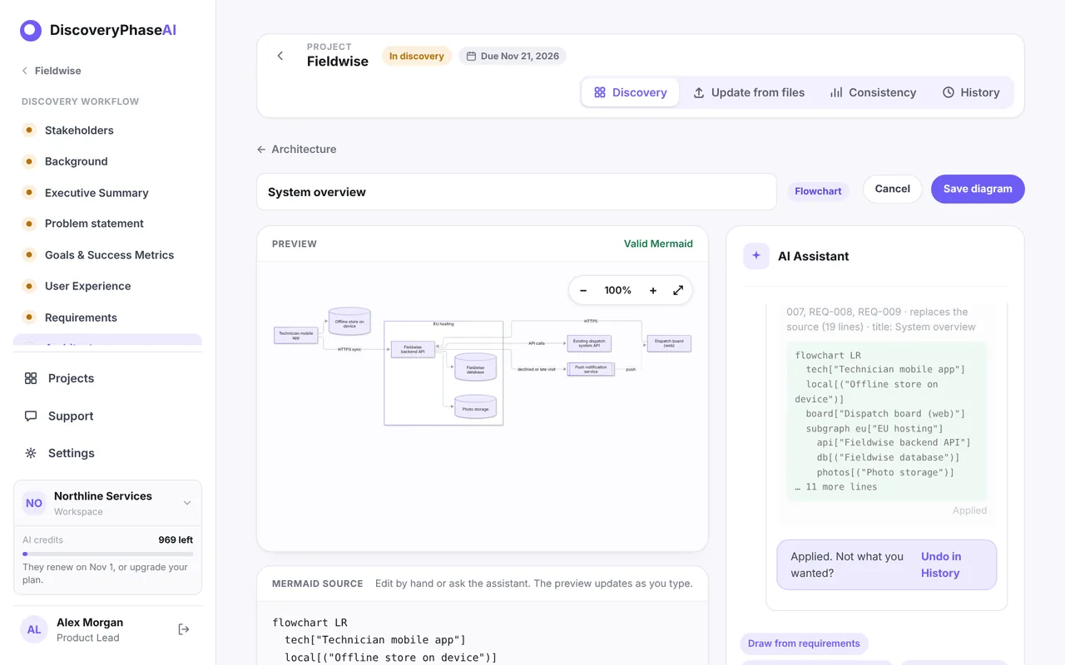Click the calendar icon in due date
The image size is (1065, 665).
[x=471, y=57]
